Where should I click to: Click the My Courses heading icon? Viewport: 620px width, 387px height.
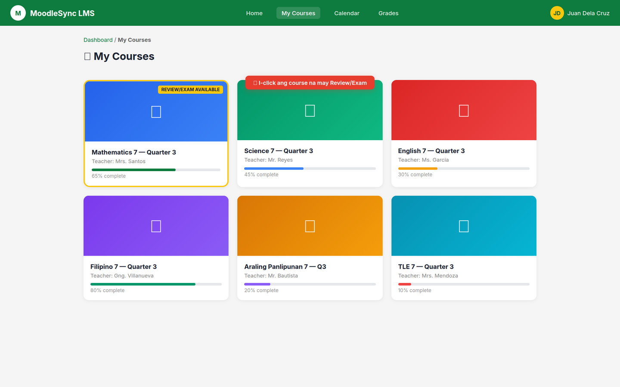[87, 56]
